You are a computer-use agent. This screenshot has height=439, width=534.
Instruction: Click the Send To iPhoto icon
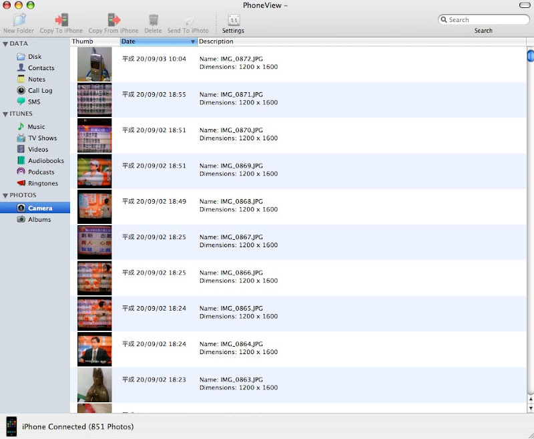coord(190,21)
